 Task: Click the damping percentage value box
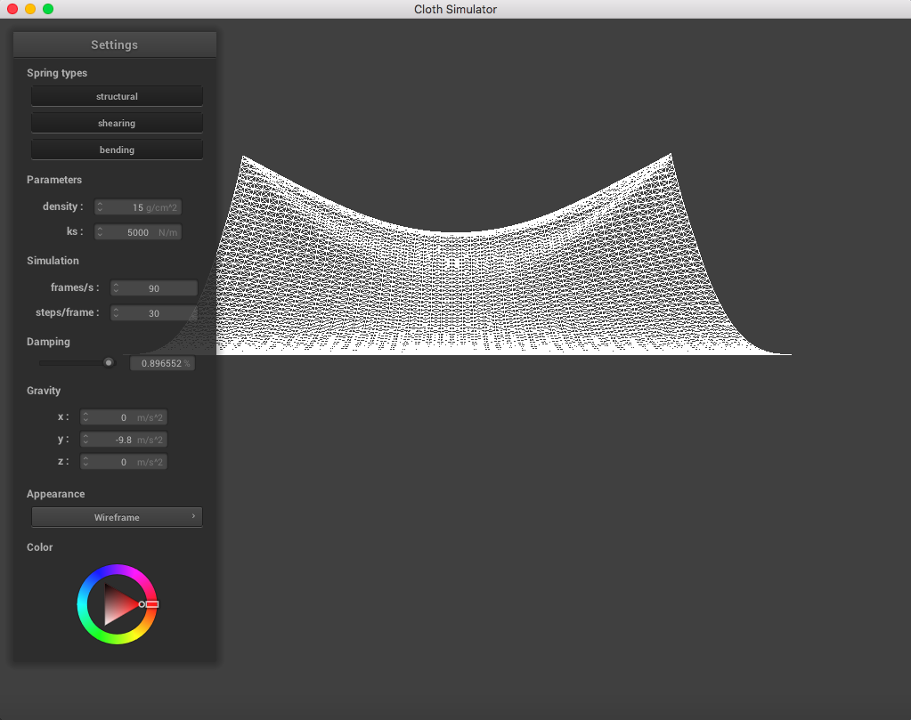click(x=162, y=363)
